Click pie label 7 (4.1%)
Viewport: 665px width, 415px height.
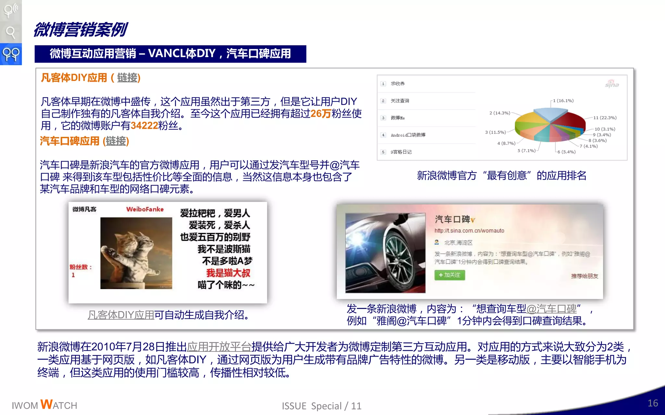(589, 146)
